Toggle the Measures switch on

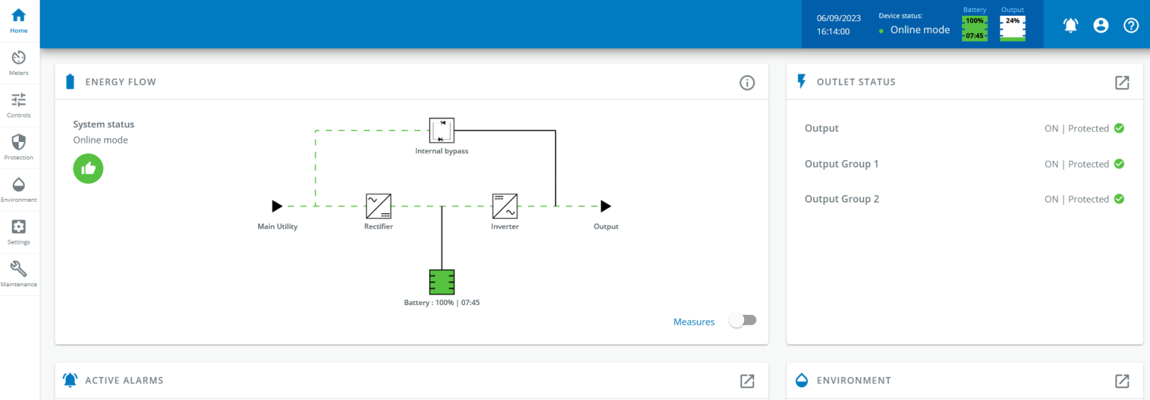(743, 321)
